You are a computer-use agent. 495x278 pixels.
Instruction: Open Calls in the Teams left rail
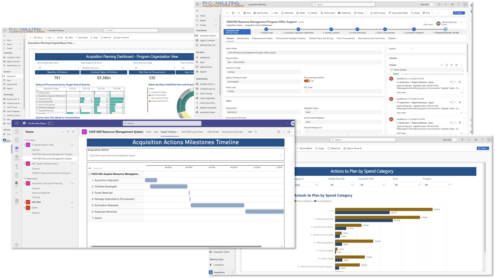17,166
